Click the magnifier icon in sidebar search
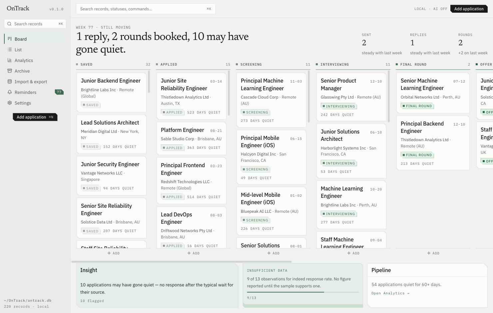The image size is (493, 313). (x=9, y=24)
